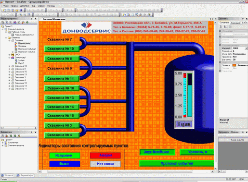Screen dimensions: 248x182
Task: Click the open folder toolbar icon
Action: 17,10
